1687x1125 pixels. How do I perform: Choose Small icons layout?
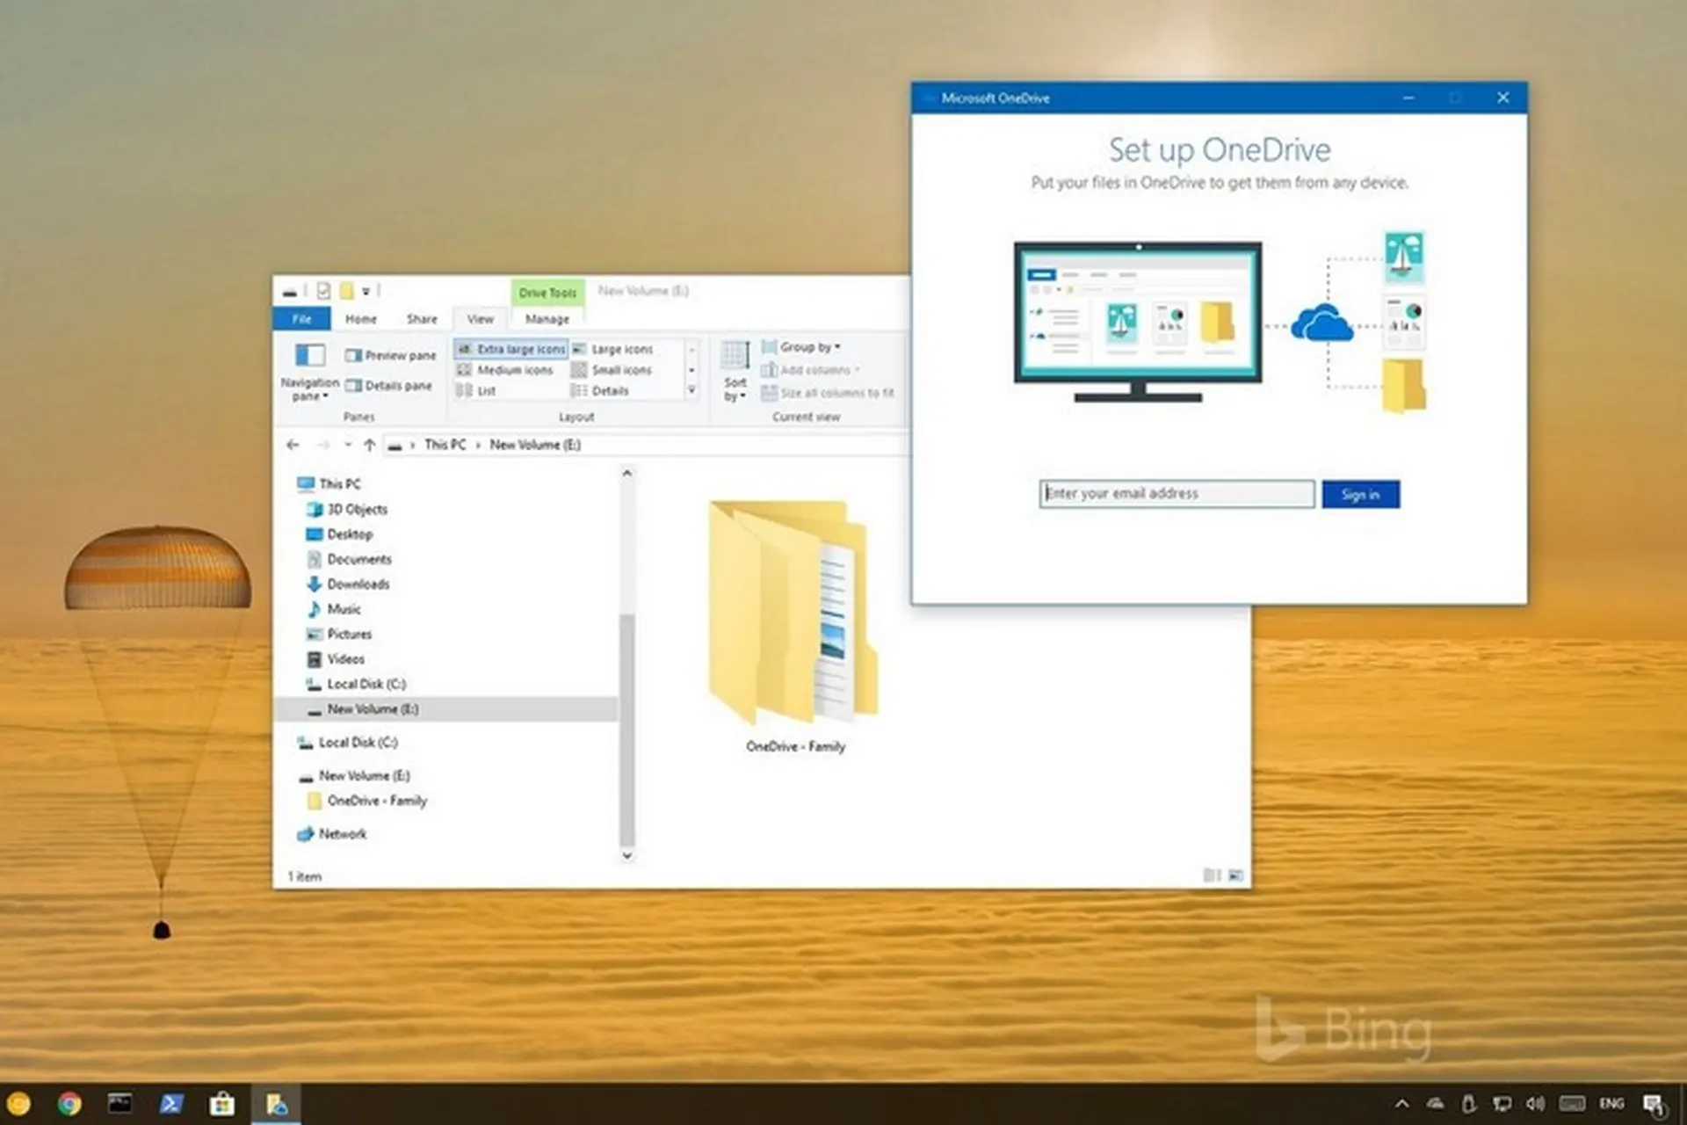pos(612,370)
